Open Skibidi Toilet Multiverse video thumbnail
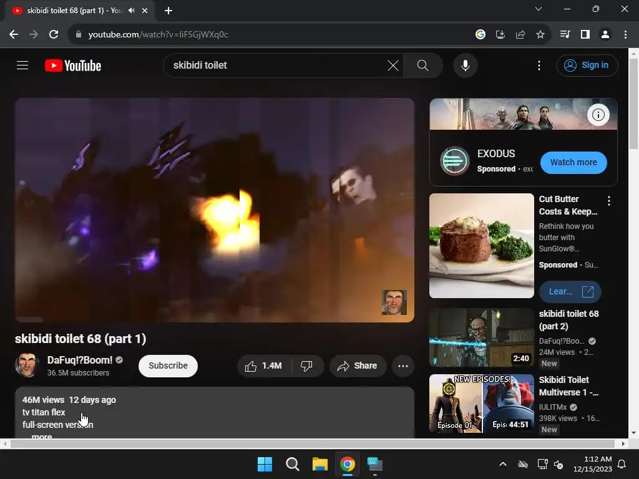Viewport: 639px width, 479px height. [x=481, y=404]
